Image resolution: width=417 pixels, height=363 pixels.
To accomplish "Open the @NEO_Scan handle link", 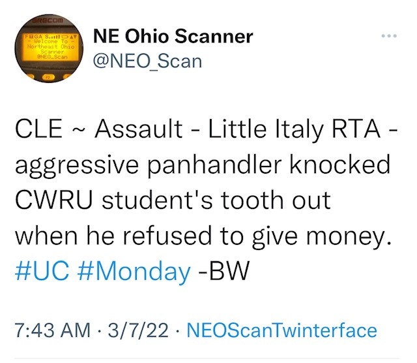I will [x=148, y=61].
